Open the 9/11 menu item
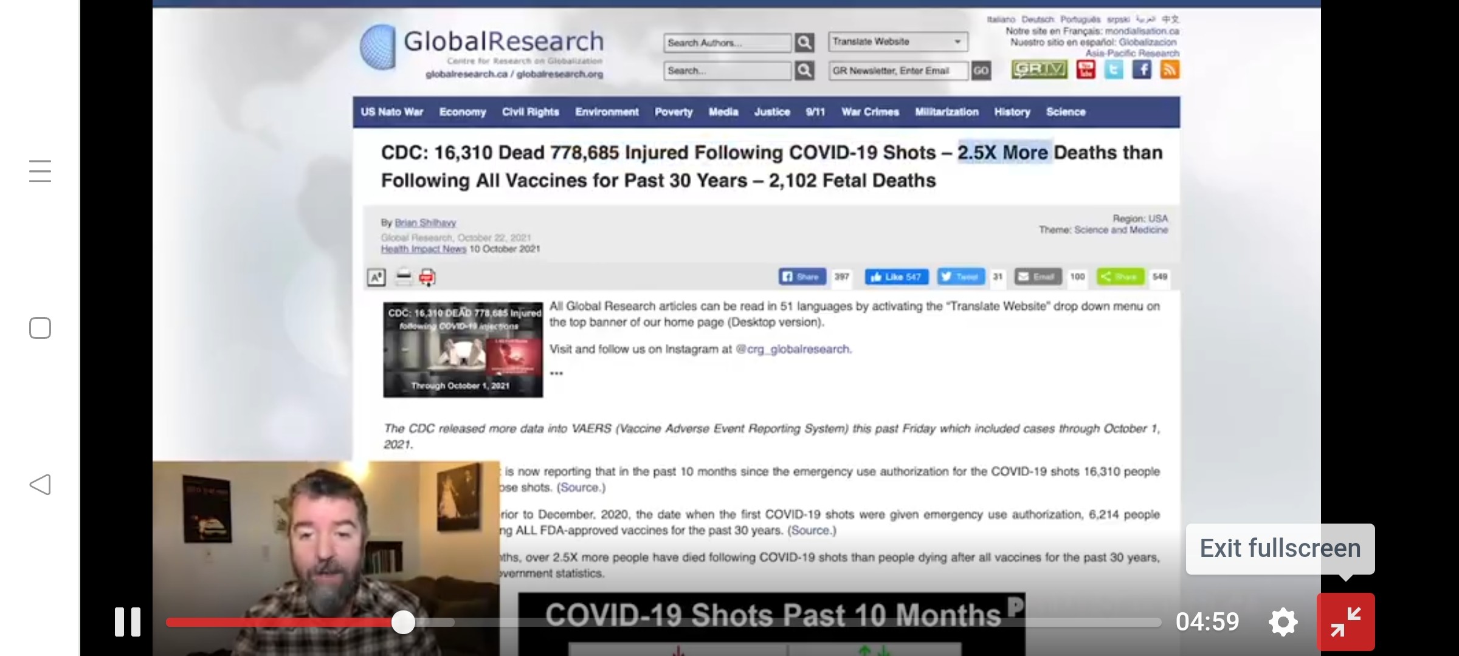Screen dimensions: 1459x656 tap(815, 112)
